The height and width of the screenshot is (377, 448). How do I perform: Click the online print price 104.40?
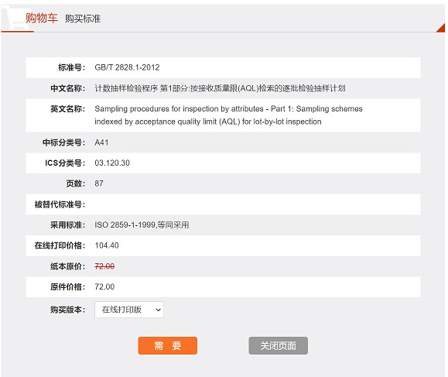[107, 245]
